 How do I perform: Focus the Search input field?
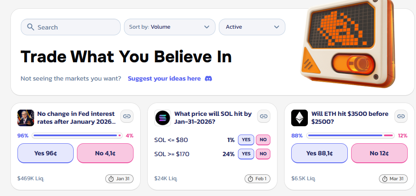75,27
